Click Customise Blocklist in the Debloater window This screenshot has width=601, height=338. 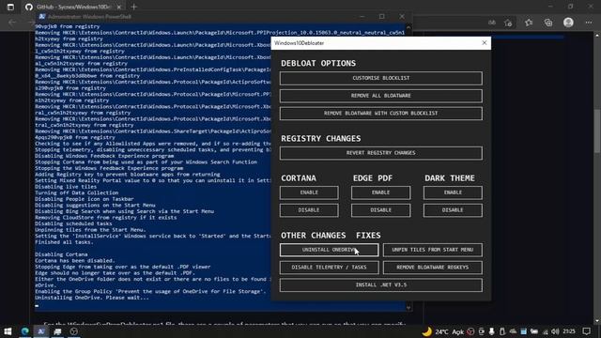click(x=380, y=78)
